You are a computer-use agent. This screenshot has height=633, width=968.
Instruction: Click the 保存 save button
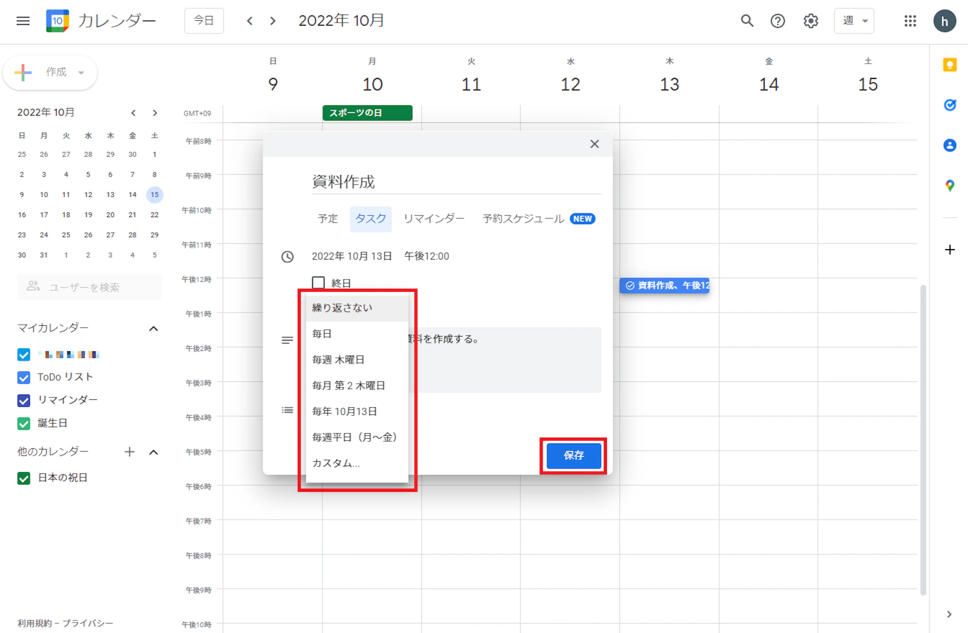pyautogui.click(x=573, y=456)
